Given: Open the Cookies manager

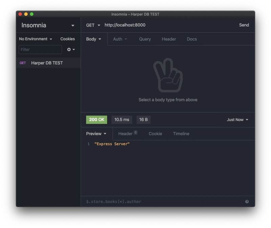Looking at the screenshot, I should click(67, 39).
